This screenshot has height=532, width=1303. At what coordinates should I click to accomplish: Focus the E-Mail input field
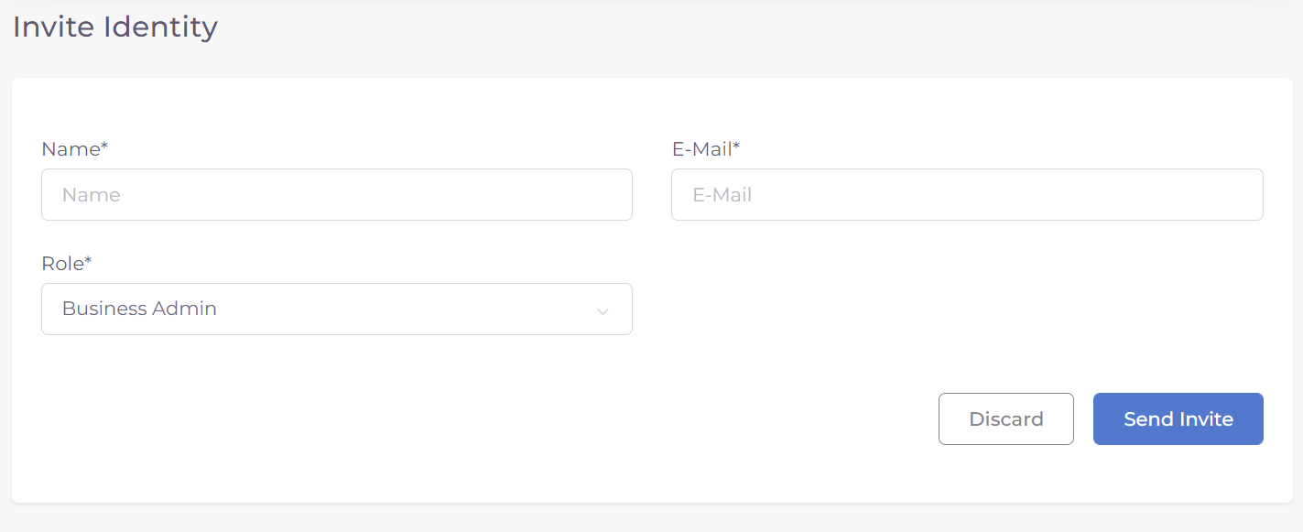pyautogui.click(x=967, y=194)
